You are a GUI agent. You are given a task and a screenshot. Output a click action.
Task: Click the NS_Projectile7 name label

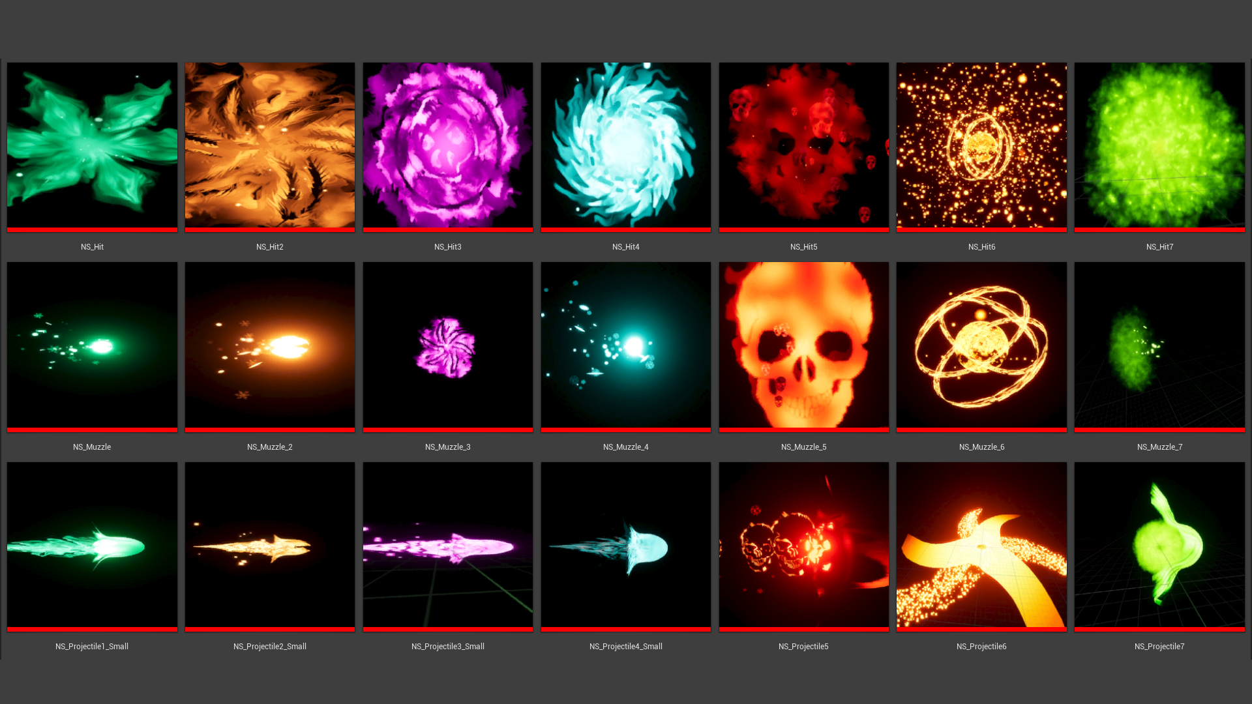(x=1160, y=647)
